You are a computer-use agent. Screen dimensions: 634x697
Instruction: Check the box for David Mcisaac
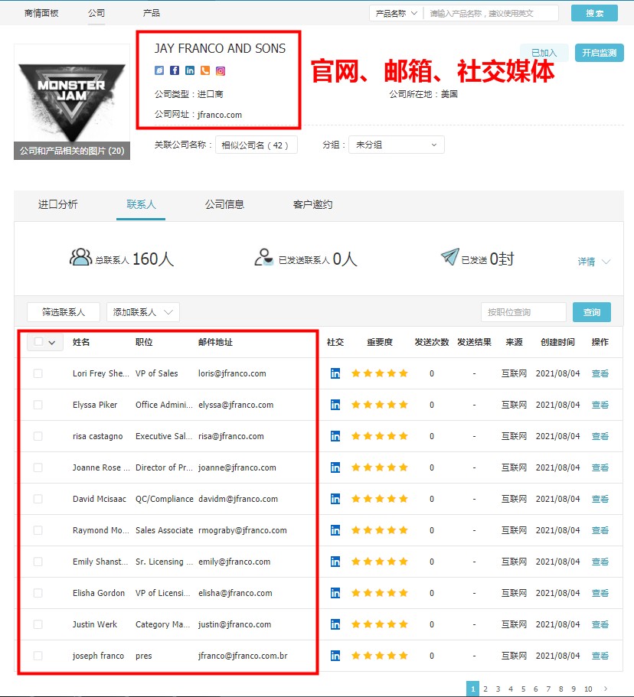[x=38, y=499]
